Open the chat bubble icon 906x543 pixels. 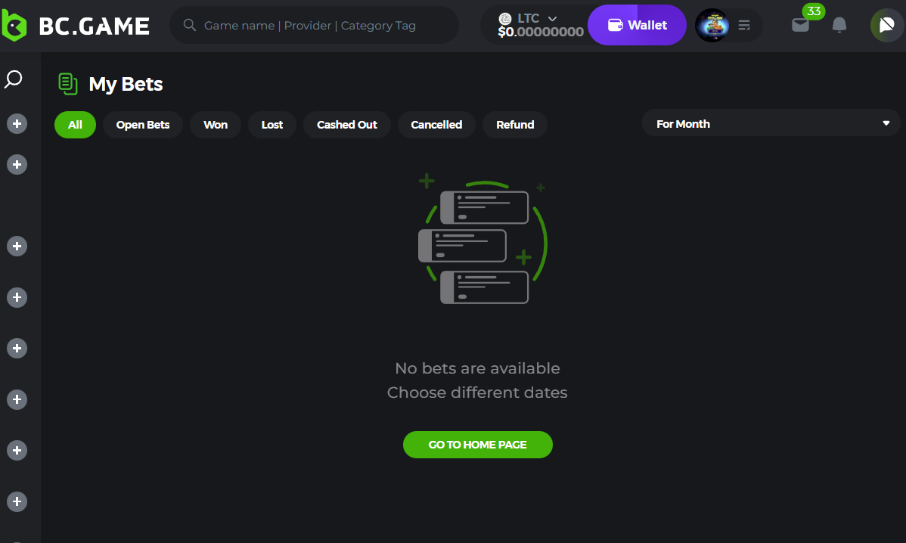coord(886,25)
